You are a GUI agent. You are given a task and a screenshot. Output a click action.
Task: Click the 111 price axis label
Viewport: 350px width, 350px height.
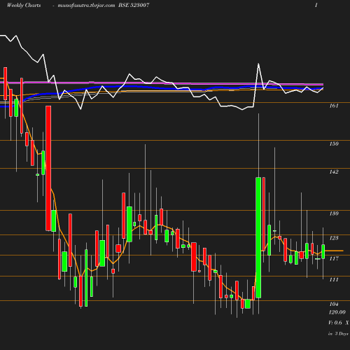click(x=334, y=280)
